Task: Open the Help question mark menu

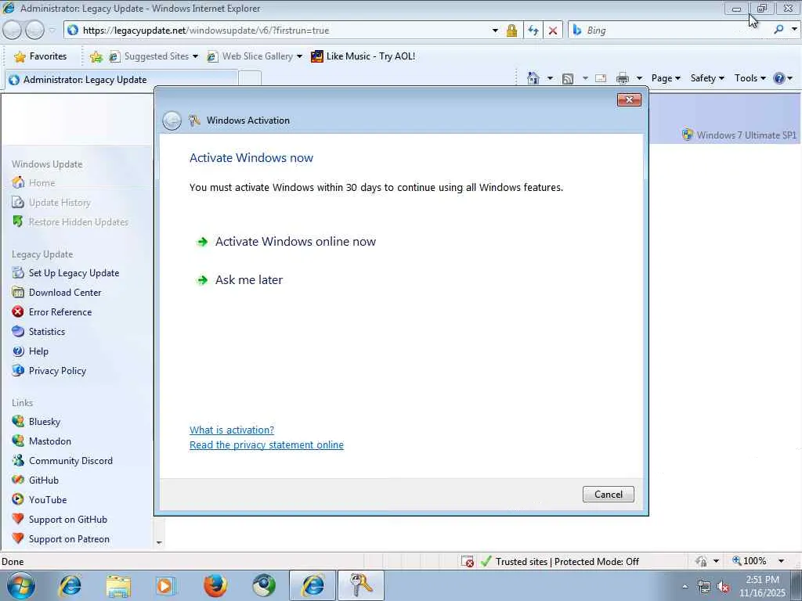Action: click(x=782, y=78)
